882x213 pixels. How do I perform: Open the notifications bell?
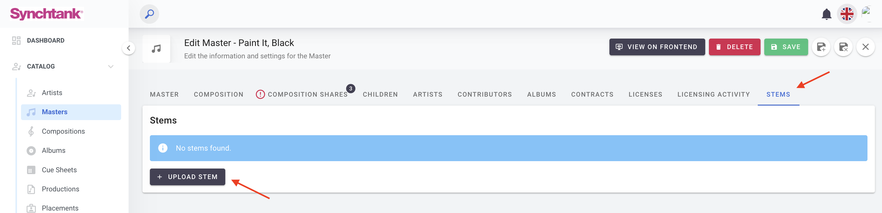pos(826,14)
